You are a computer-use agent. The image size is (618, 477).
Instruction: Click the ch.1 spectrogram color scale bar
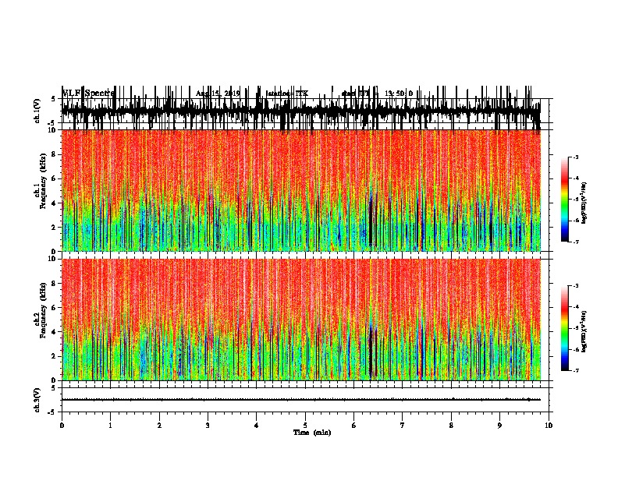point(565,200)
